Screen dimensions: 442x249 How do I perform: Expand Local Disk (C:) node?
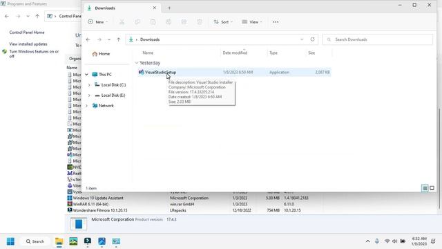(x=89, y=85)
